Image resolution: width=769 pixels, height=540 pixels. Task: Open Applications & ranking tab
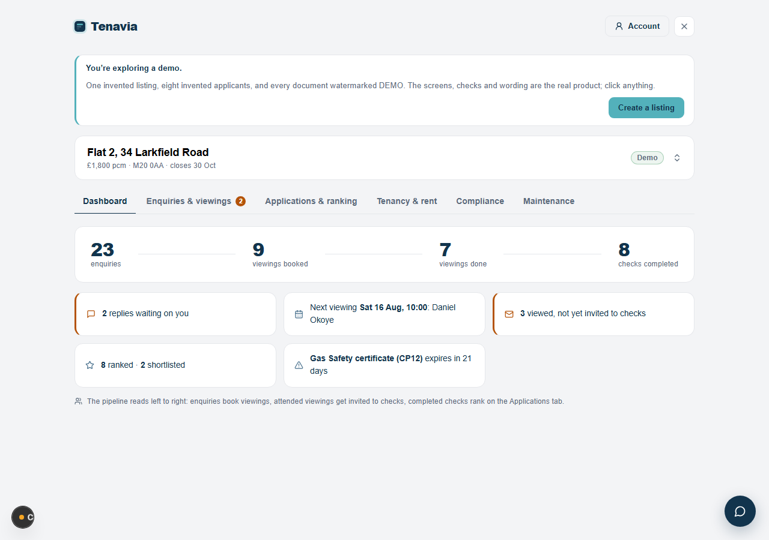tap(311, 201)
